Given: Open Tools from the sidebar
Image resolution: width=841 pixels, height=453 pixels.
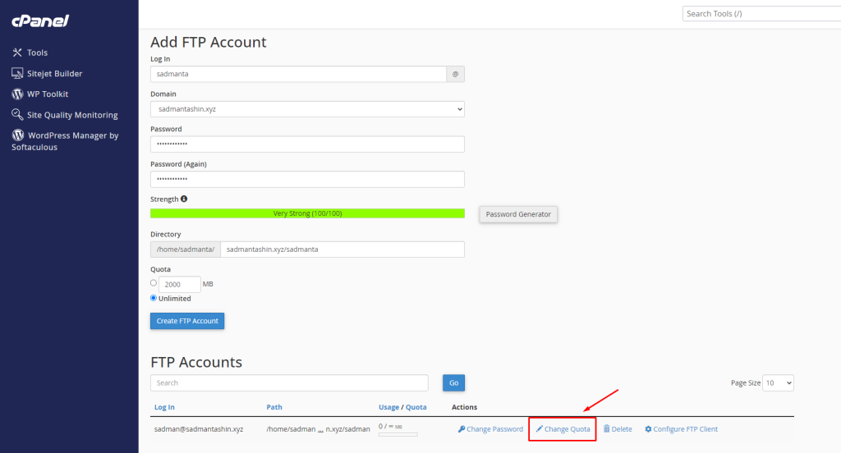Looking at the screenshot, I should [37, 53].
